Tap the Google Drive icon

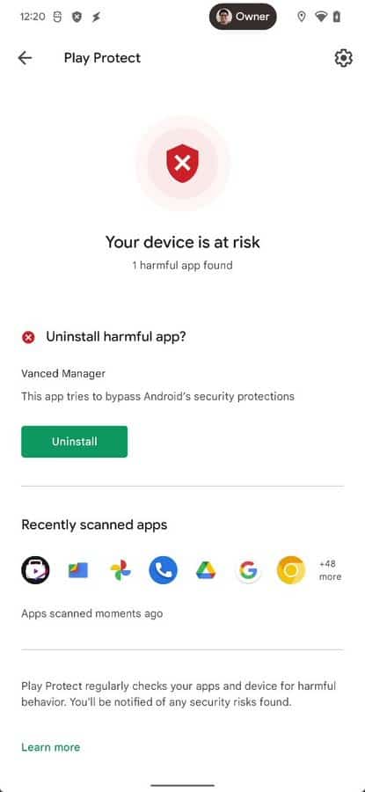[206, 570]
